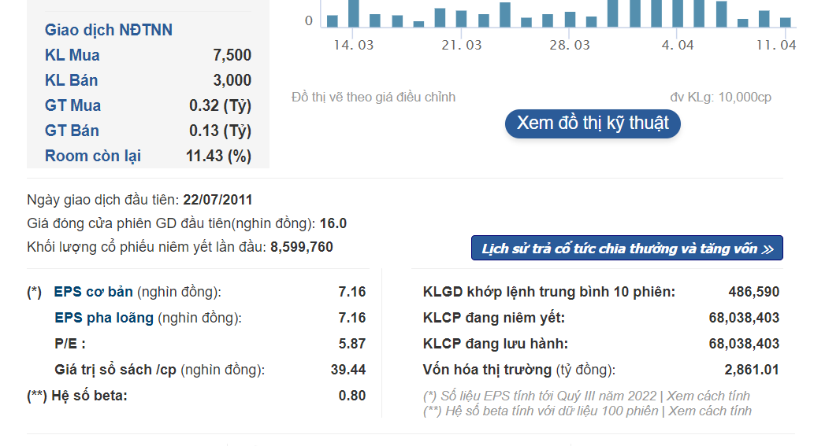Screen dimensions: 814x446
Task: Click the chart date label 4.04
Action: click(x=678, y=45)
